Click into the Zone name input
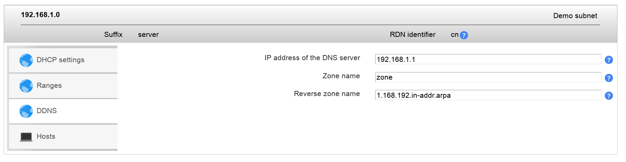This screenshot has height=162, width=626. 488,77
